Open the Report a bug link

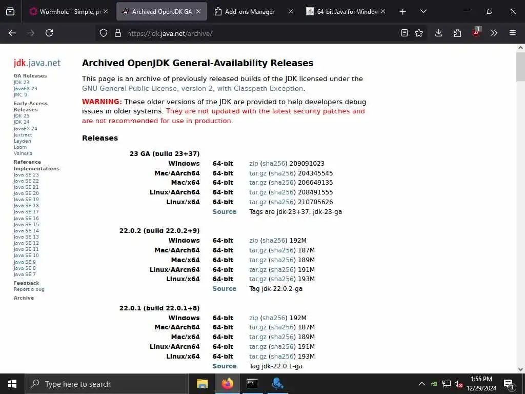pyautogui.click(x=29, y=289)
